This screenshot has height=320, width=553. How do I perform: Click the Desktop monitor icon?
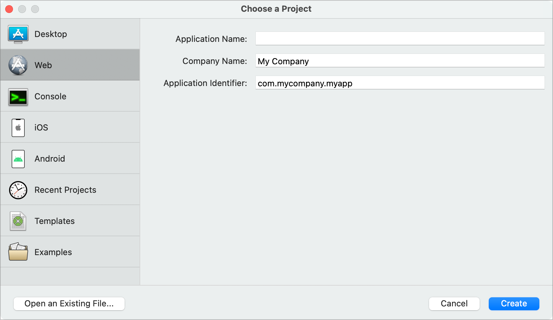pyautogui.click(x=18, y=34)
